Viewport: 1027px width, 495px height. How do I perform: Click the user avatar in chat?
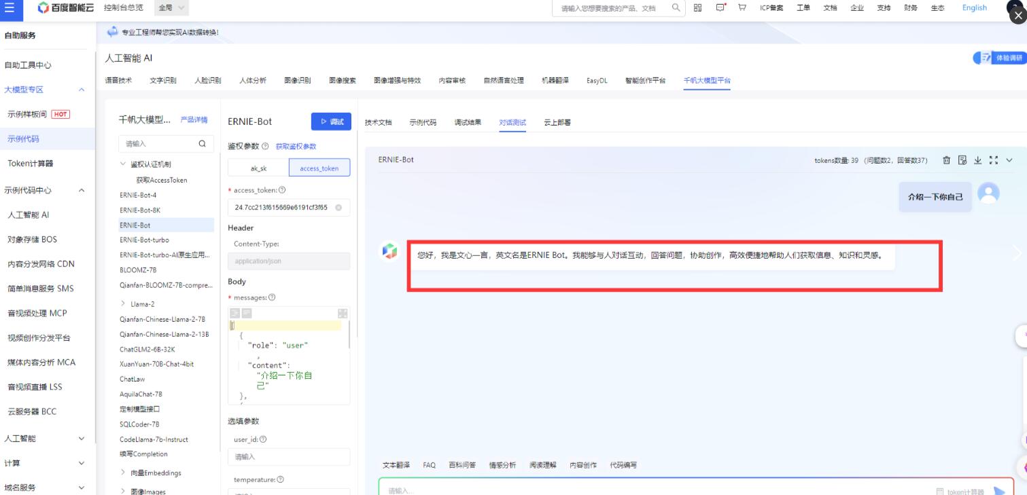(x=988, y=193)
